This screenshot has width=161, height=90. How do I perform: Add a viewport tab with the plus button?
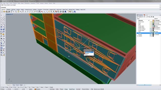(x=24, y=85)
